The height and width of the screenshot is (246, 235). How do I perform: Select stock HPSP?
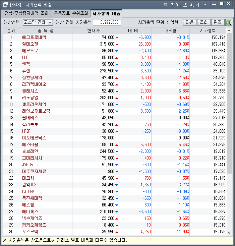point(26,131)
